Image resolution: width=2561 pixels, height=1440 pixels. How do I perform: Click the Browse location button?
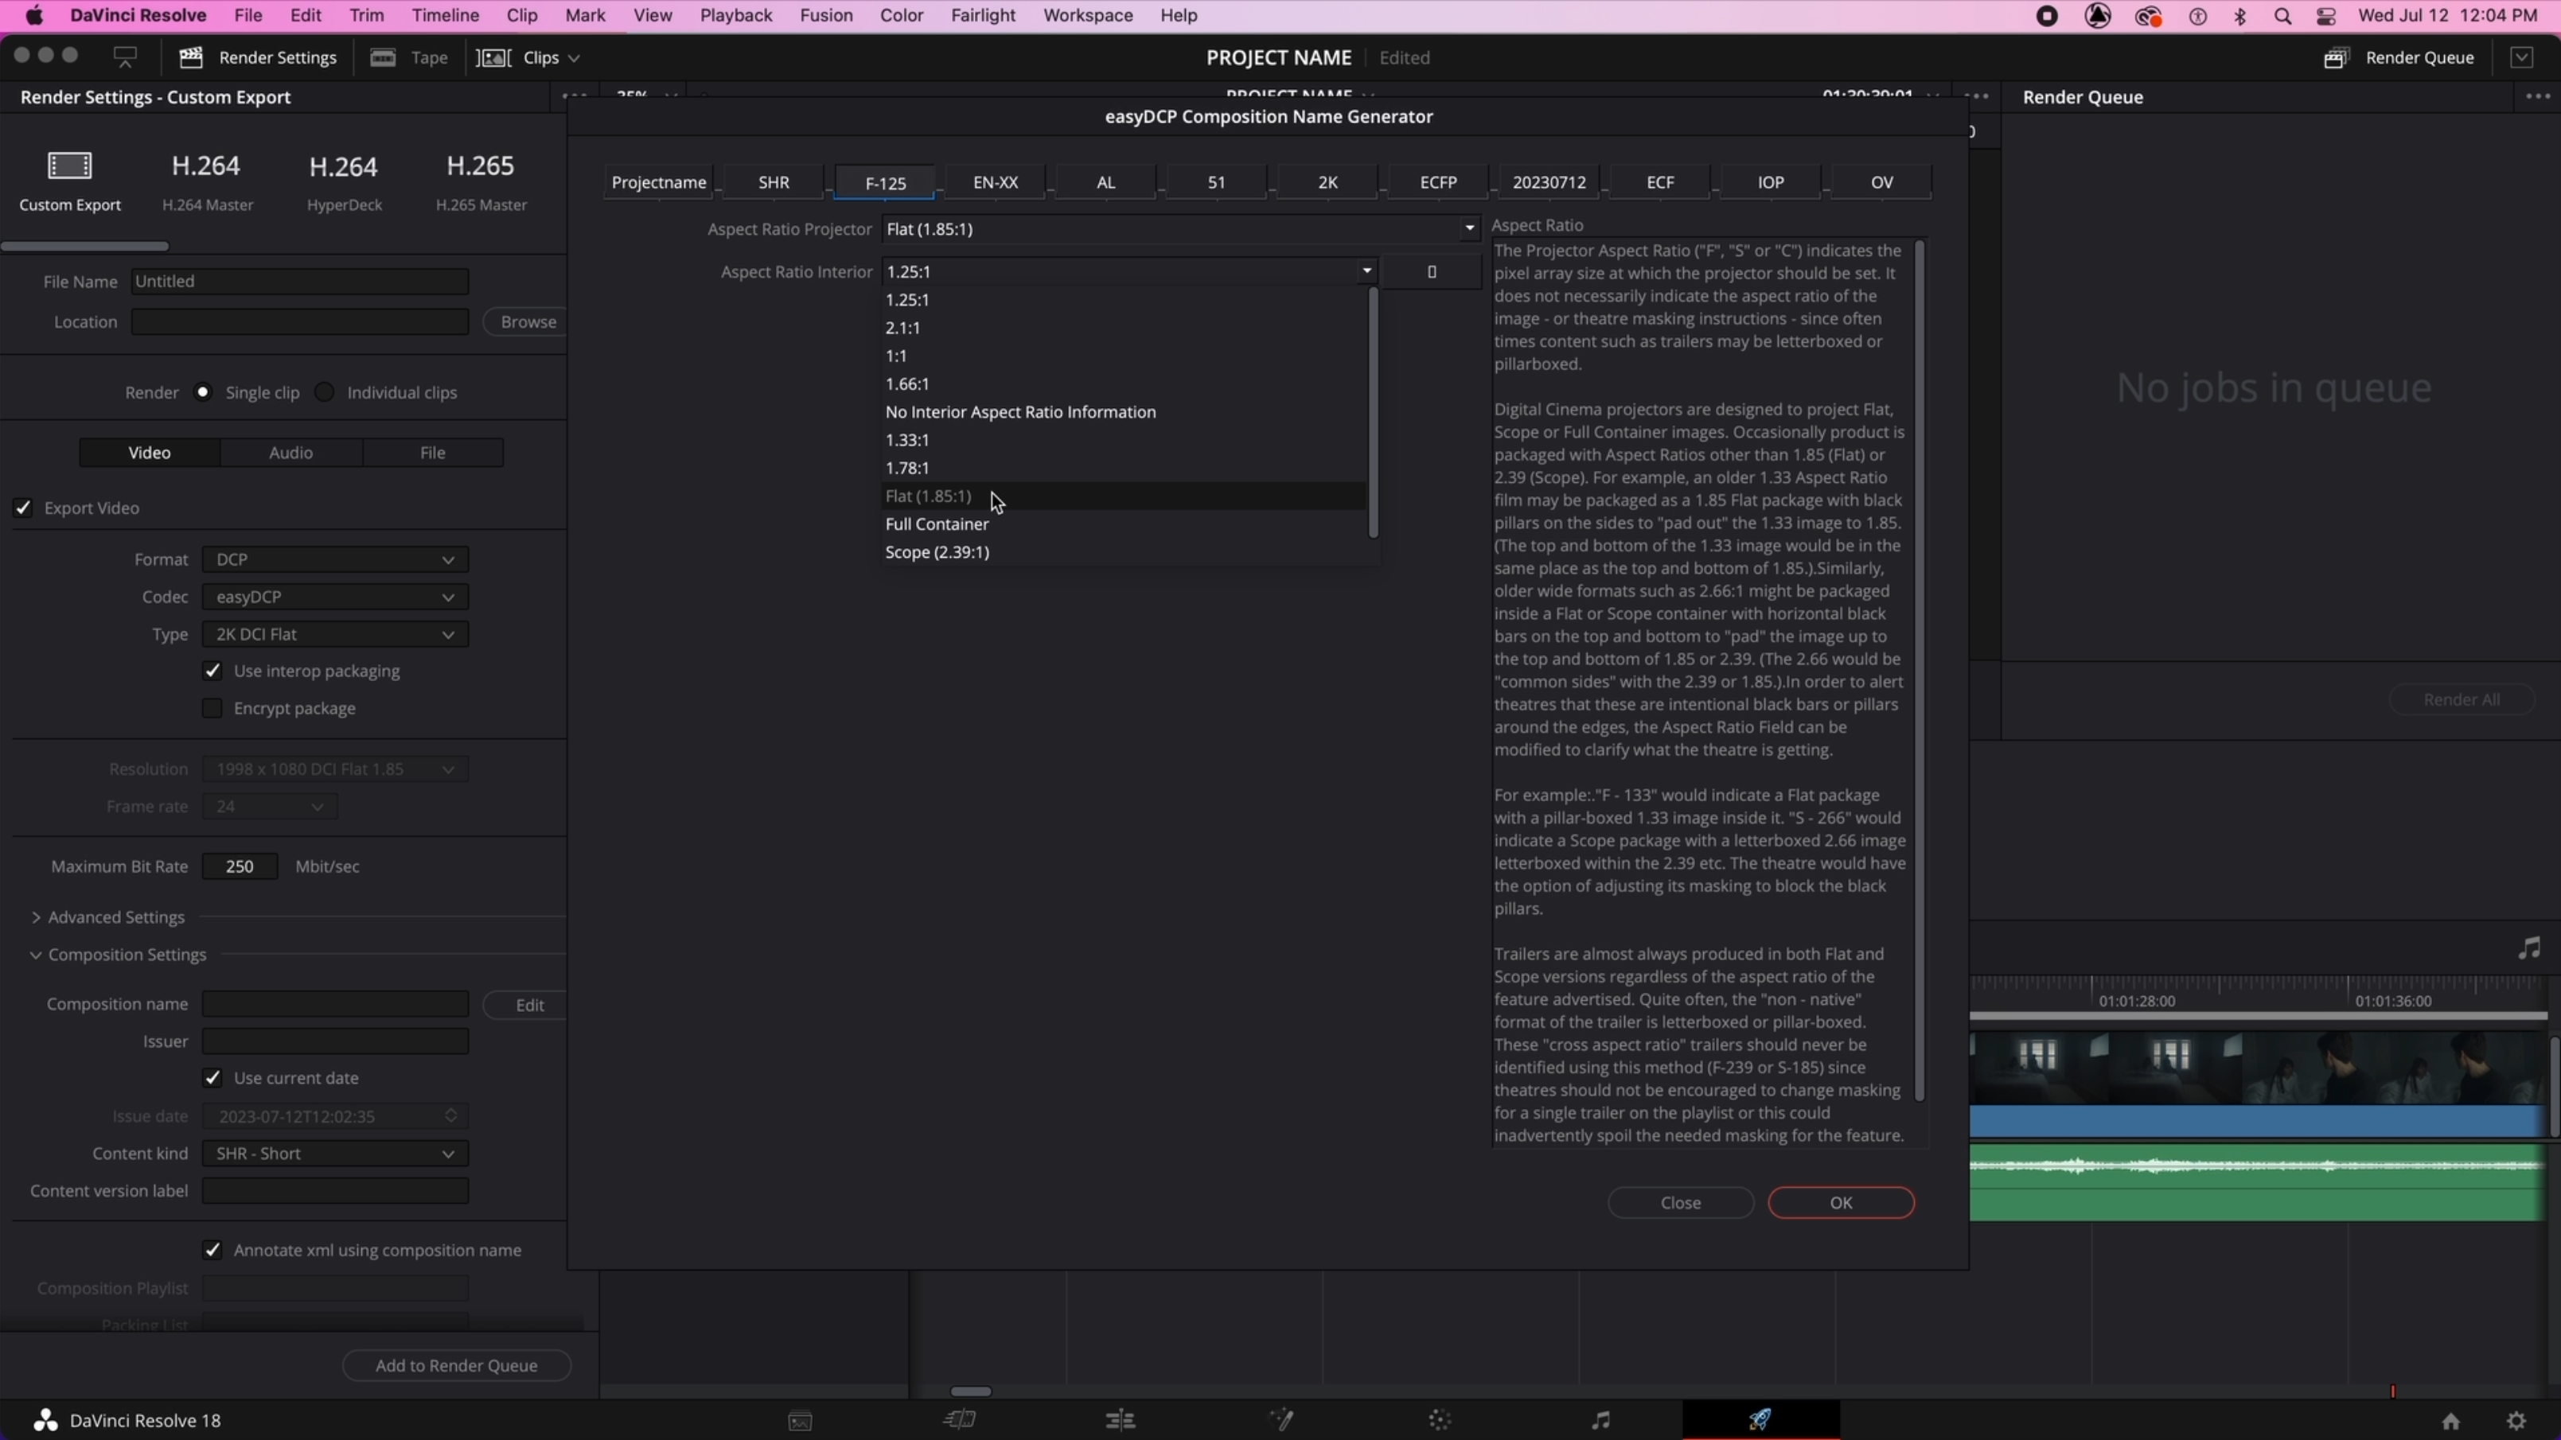pyautogui.click(x=528, y=322)
